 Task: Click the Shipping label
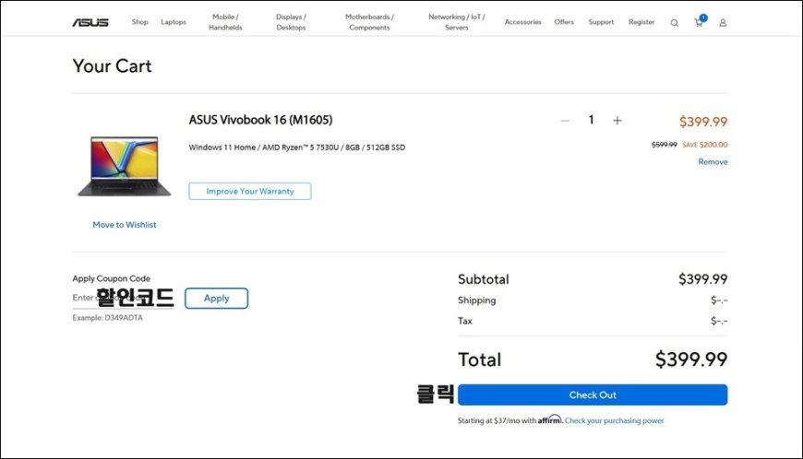477,300
